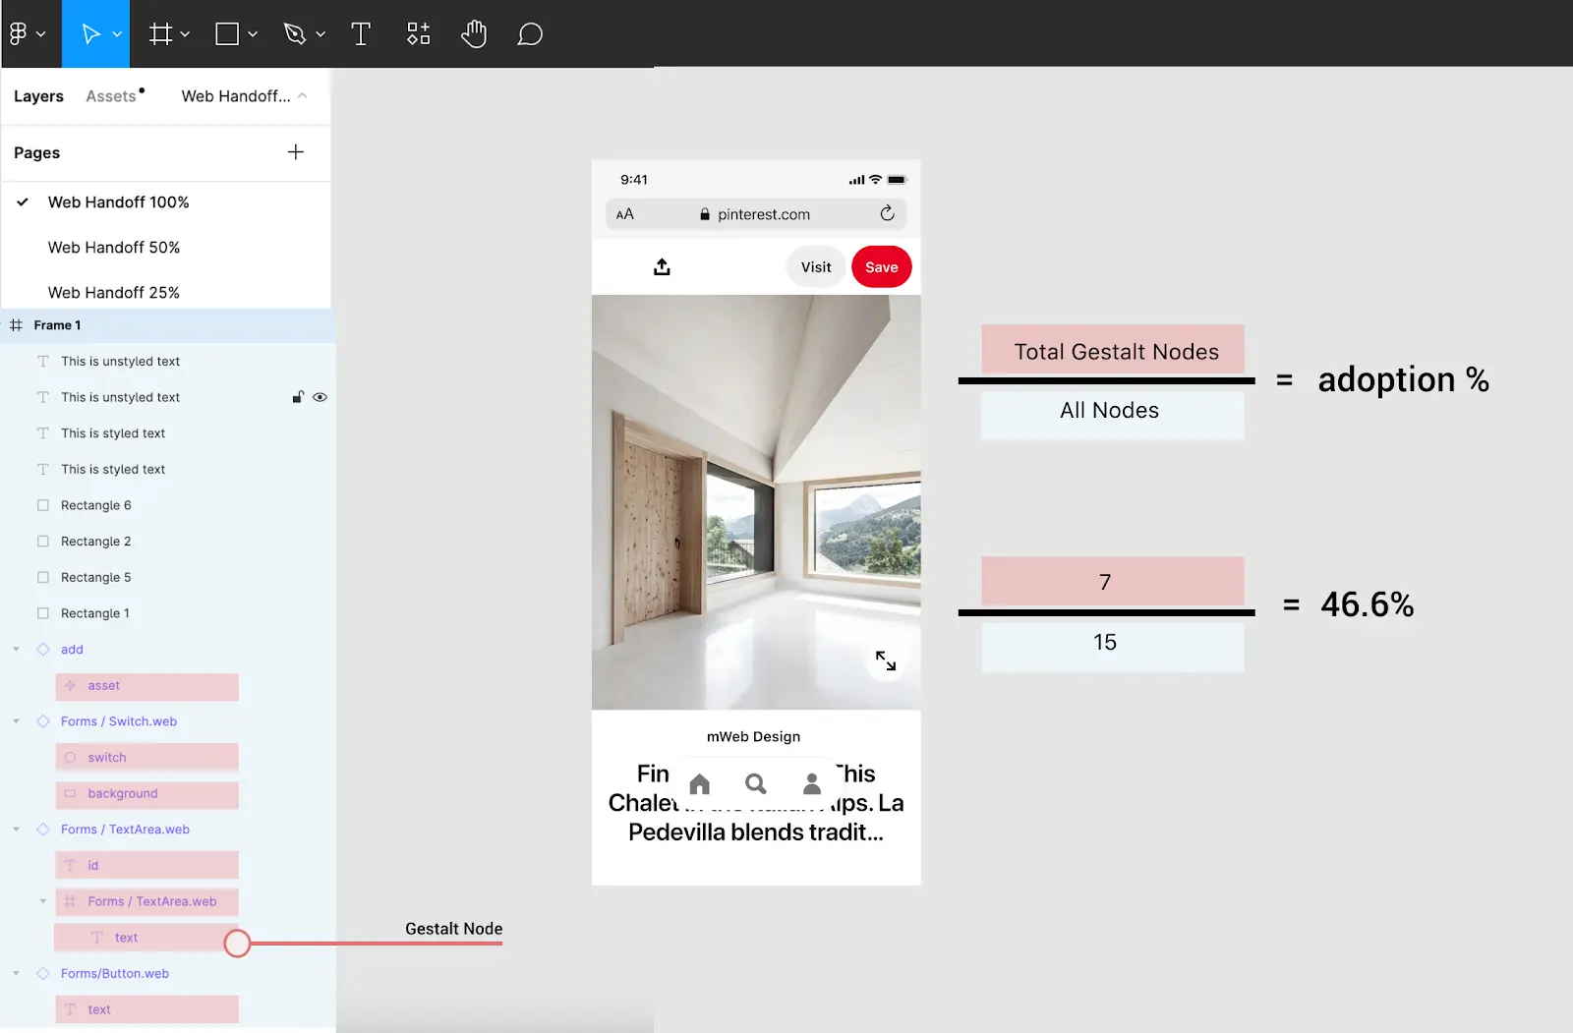
Task: Select the Frame tool
Action: (160, 34)
